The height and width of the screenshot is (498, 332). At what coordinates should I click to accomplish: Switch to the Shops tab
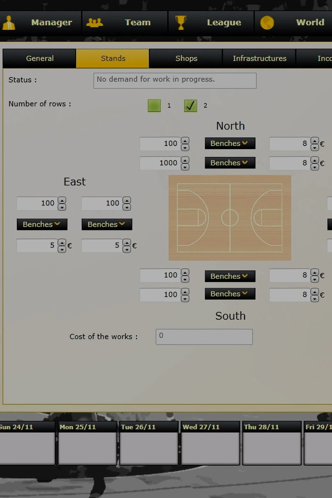tap(186, 59)
